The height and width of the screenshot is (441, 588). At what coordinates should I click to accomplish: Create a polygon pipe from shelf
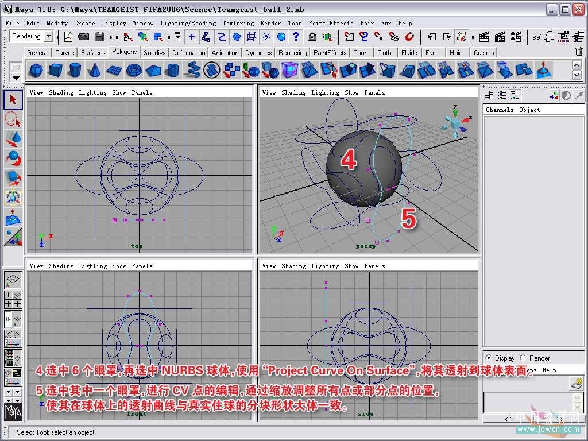172,70
